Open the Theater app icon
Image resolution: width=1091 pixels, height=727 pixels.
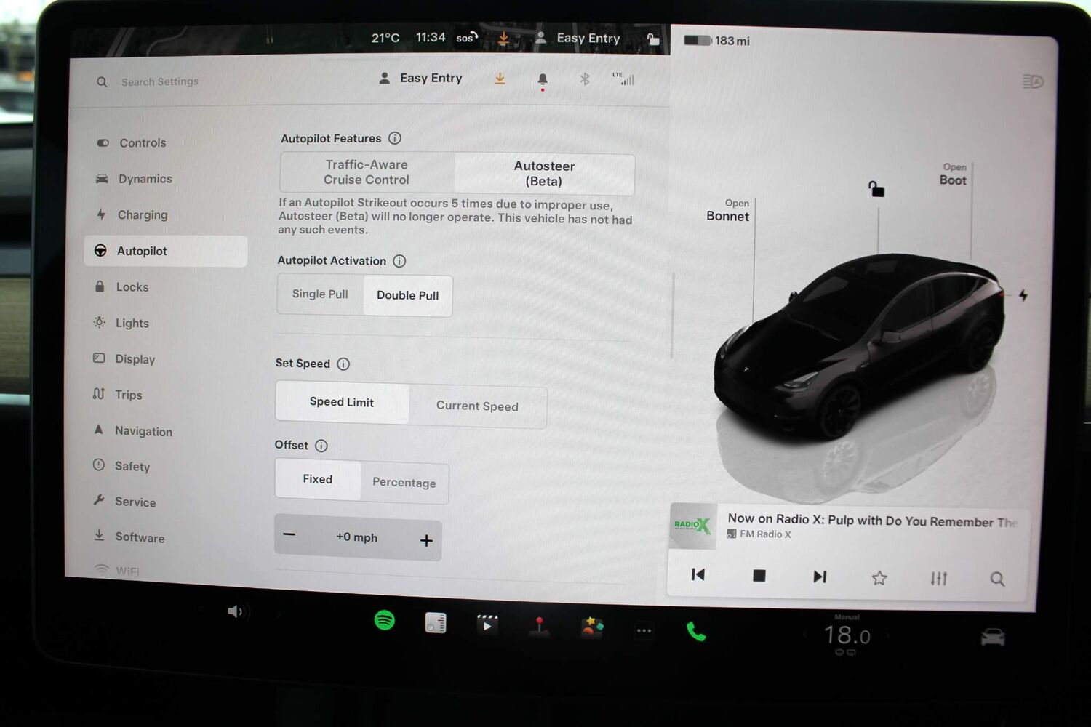point(487,624)
